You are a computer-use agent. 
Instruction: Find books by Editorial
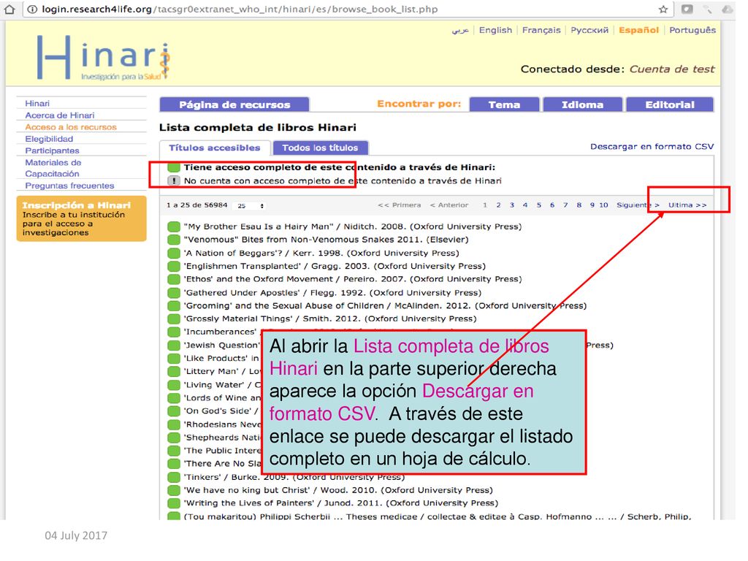click(670, 104)
